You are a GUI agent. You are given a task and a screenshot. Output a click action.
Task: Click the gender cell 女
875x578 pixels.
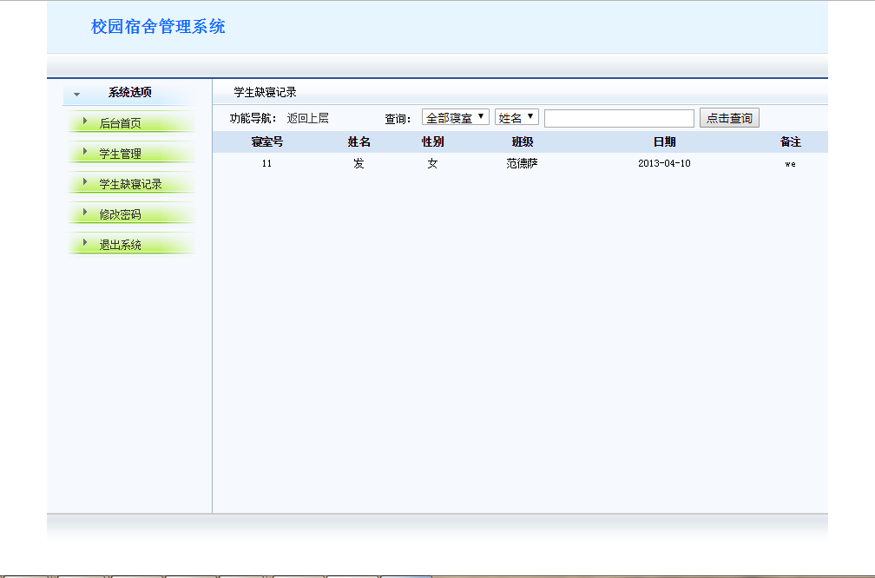coord(432,163)
